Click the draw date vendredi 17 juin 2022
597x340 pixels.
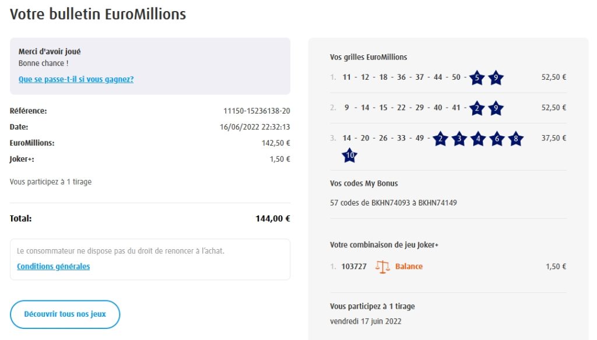tap(366, 321)
